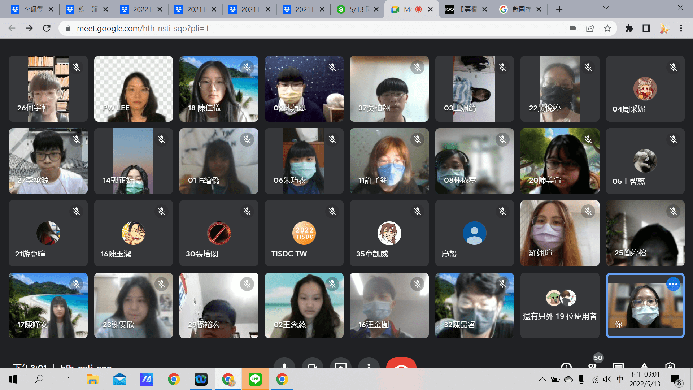
Task: Reload the Google Meet page
Action: click(47, 28)
